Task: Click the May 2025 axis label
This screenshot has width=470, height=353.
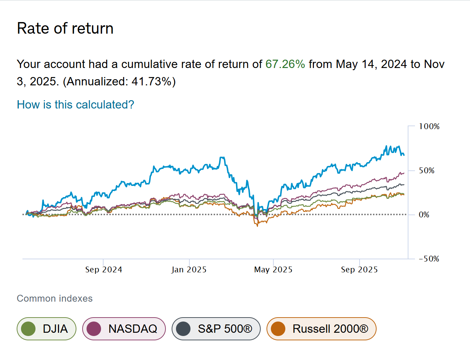Action: coord(273,269)
